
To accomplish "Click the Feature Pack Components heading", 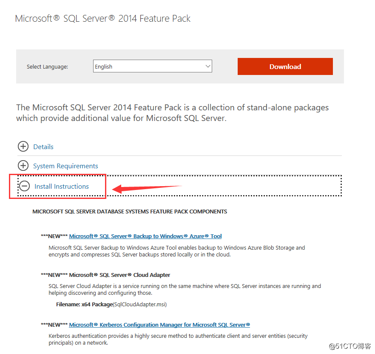I will [130, 212].
